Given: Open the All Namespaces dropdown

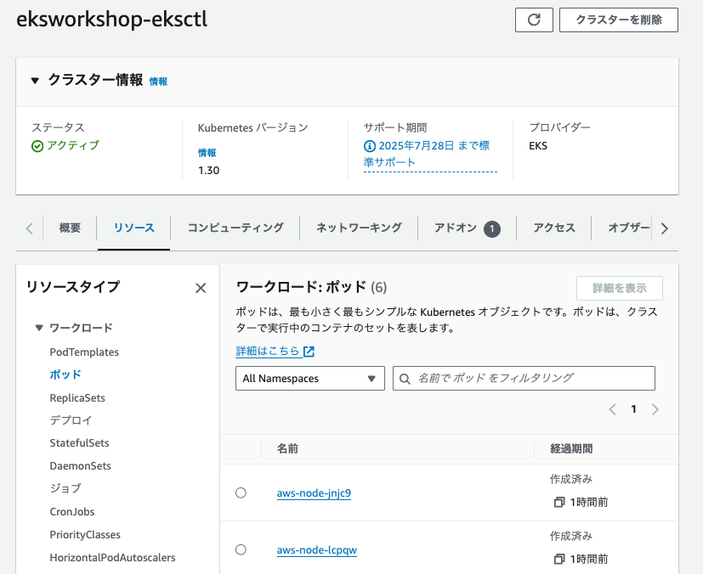Looking at the screenshot, I should [x=310, y=379].
